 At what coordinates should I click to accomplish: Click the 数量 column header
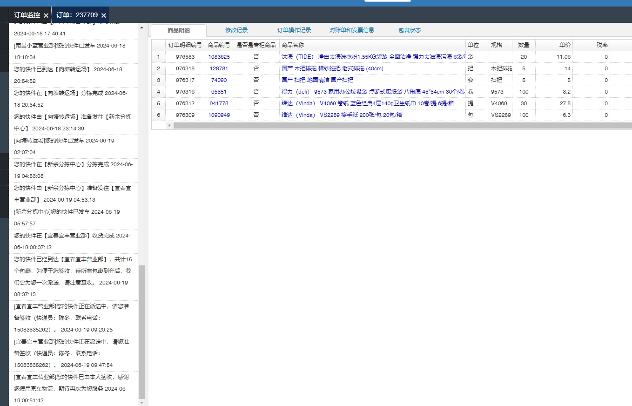click(524, 45)
